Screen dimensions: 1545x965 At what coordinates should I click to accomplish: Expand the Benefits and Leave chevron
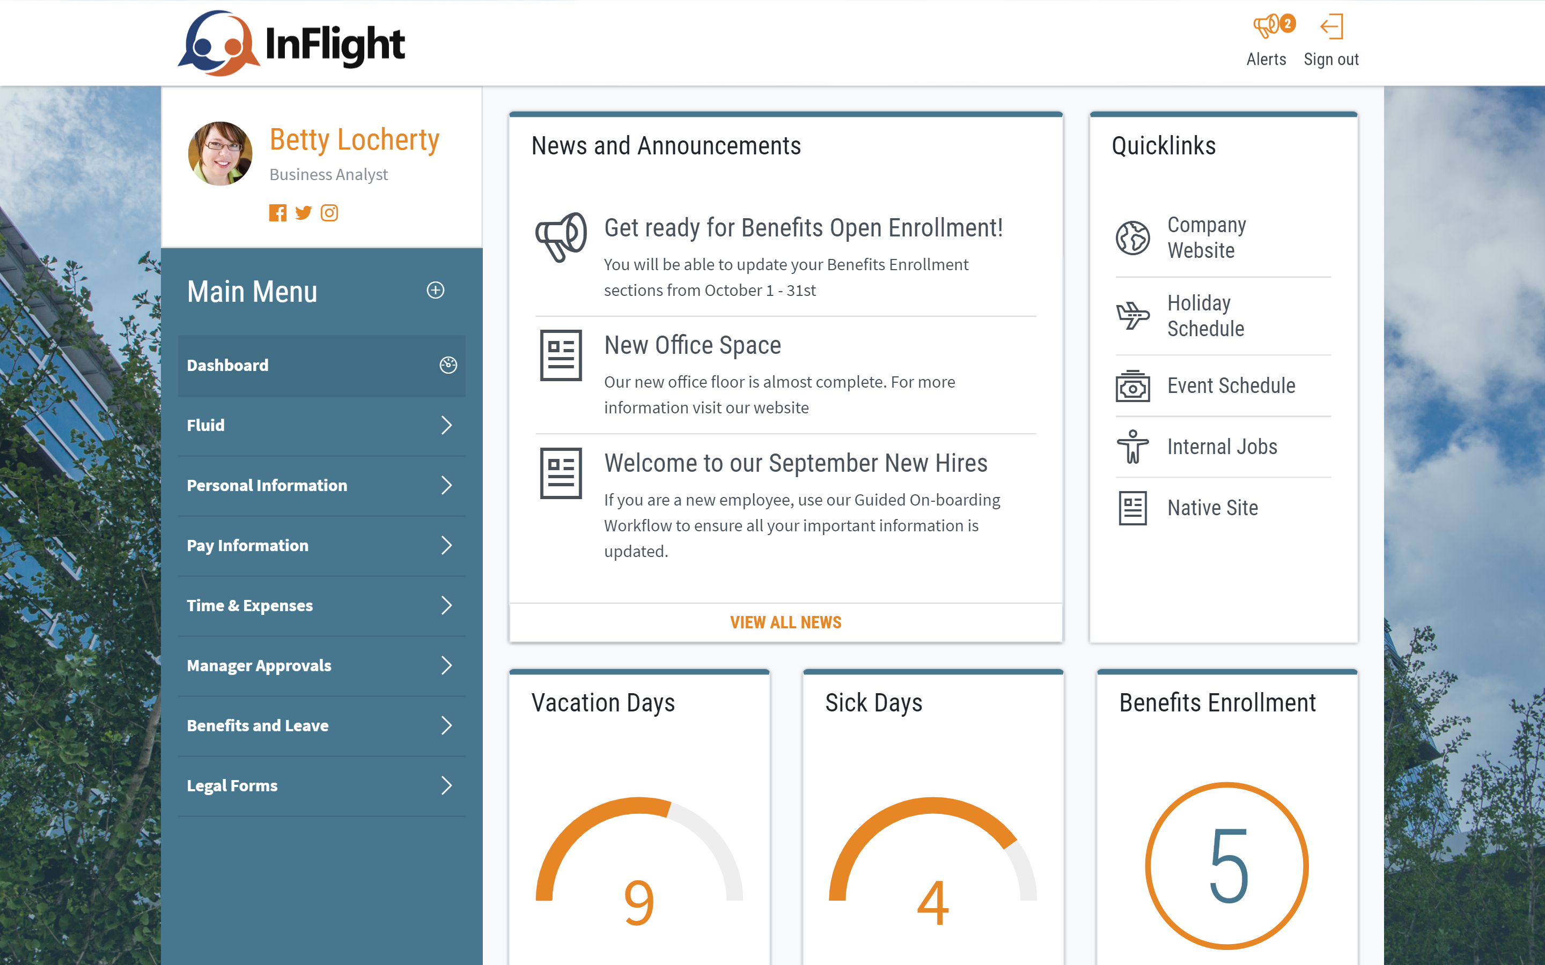(446, 725)
